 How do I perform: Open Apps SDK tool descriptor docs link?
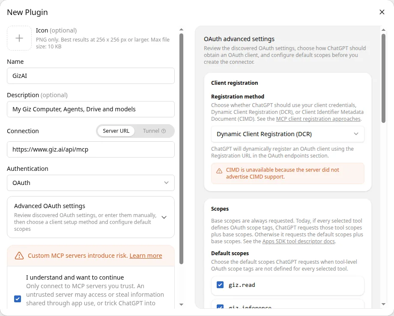[298, 241]
